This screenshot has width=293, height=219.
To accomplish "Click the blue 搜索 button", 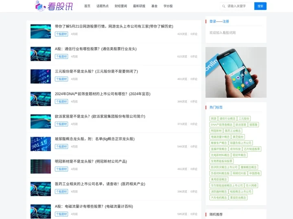I will point(260,6).
